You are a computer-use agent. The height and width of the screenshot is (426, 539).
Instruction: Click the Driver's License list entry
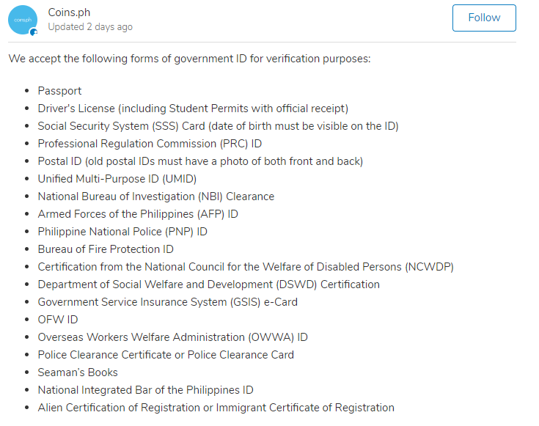tap(193, 109)
